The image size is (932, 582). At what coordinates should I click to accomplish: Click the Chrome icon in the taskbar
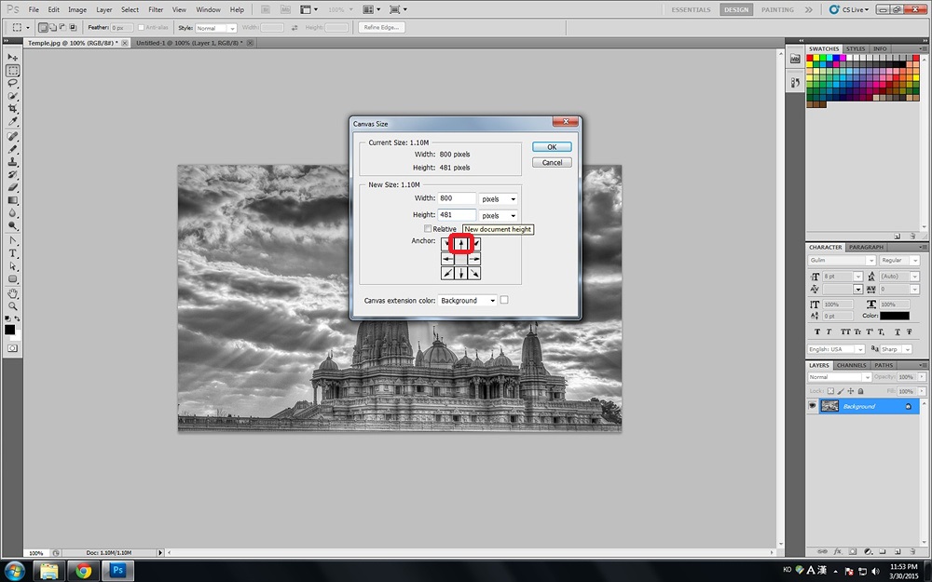[84, 570]
